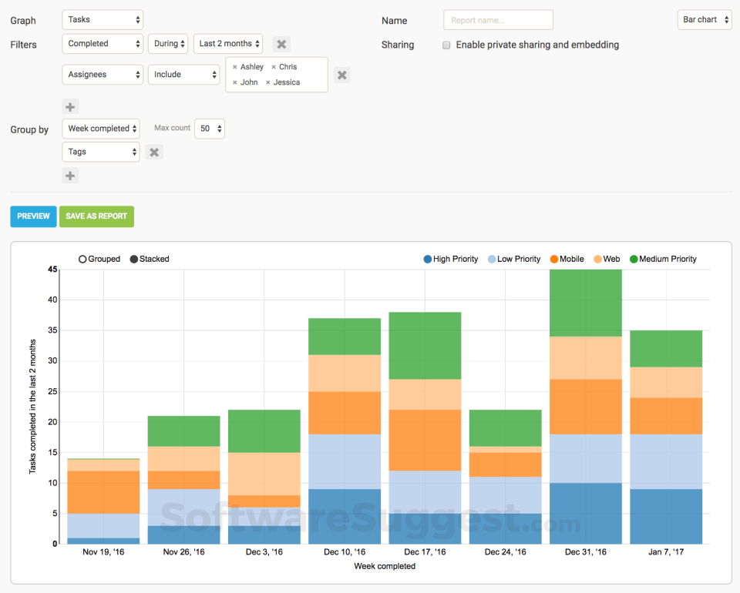Delete the Assignees filter row
The image size is (740, 593).
(342, 75)
